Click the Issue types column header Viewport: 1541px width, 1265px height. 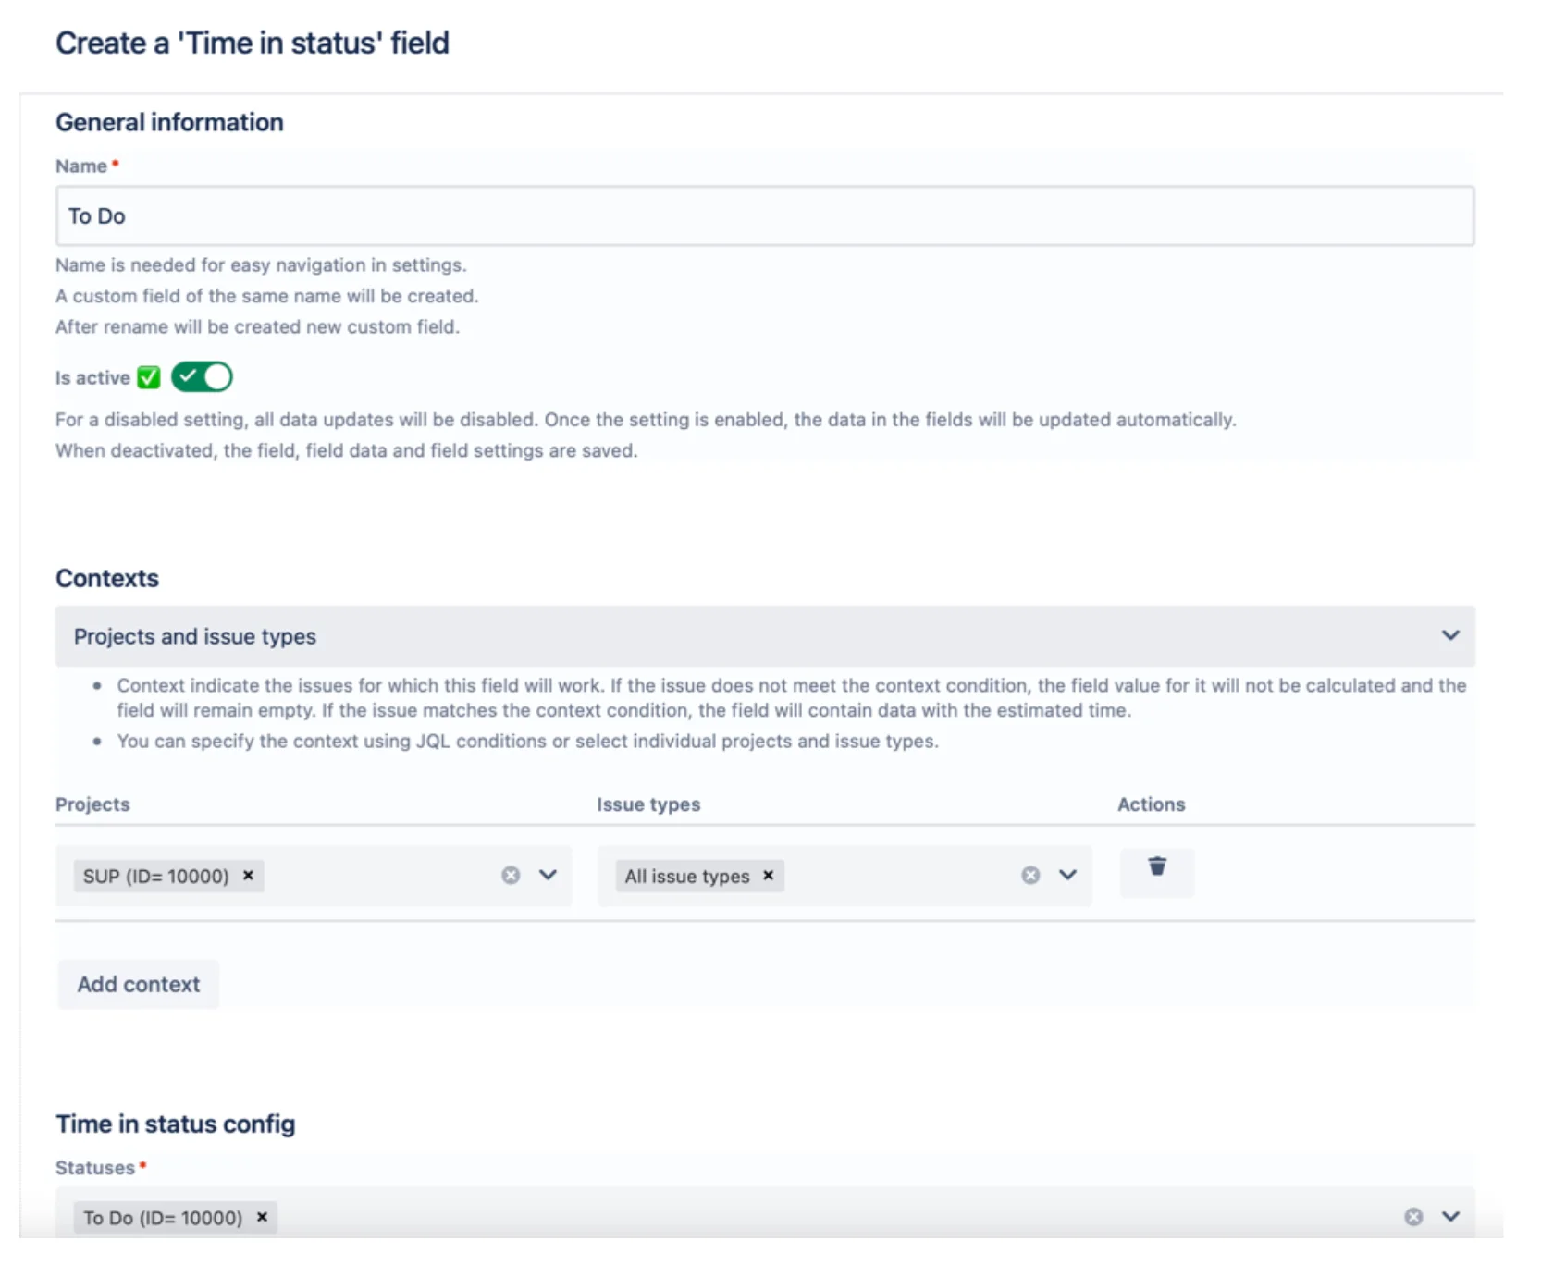648,804
